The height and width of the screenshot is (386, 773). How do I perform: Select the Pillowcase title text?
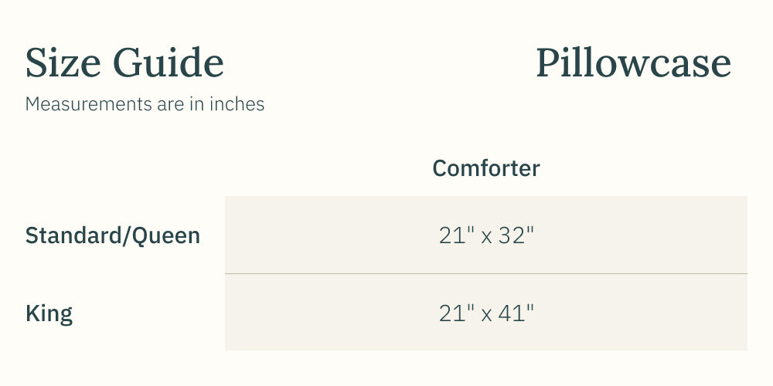tap(633, 63)
